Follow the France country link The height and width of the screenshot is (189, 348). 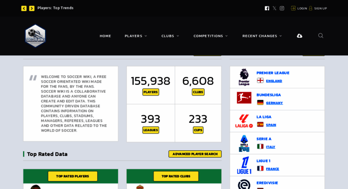(273, 169)
